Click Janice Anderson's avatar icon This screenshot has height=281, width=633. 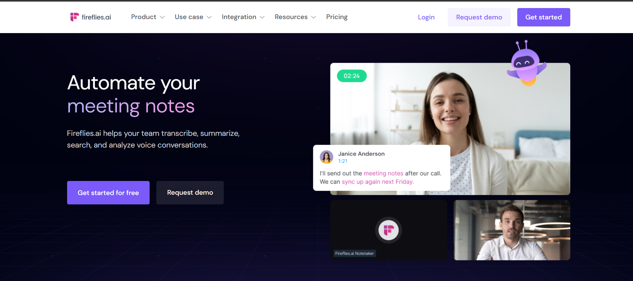[326, 157]
